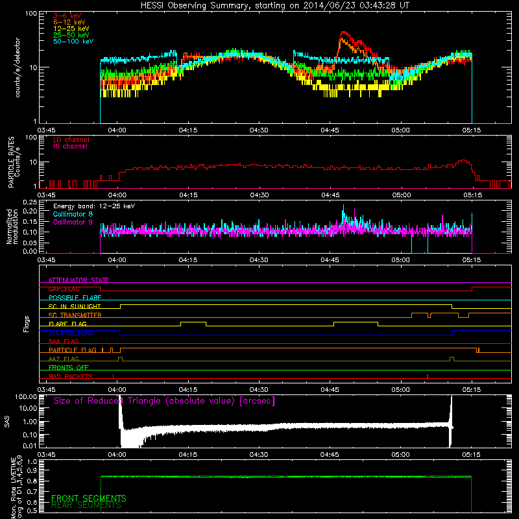
Task: Click the GAP_FLAG label
Action: (x=64, y=289)
